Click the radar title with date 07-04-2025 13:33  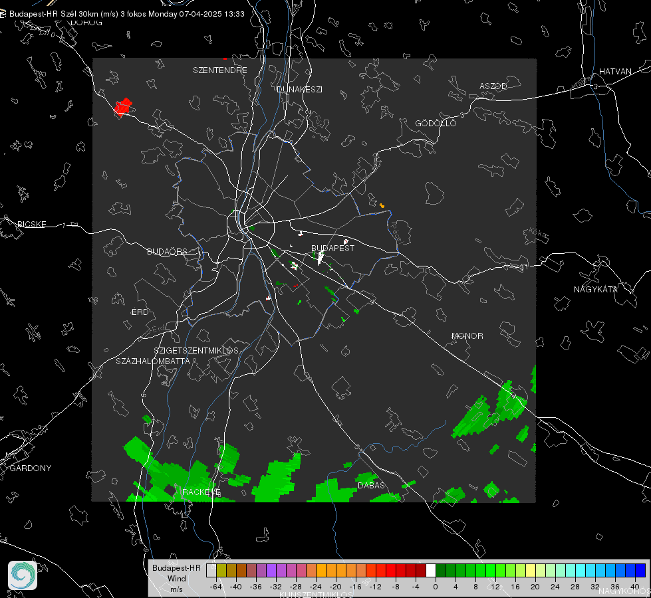pyautogui.click(x=126, y=14)
